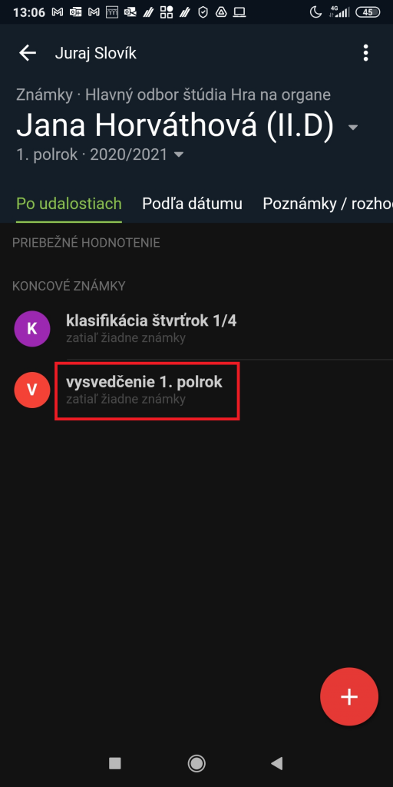393x787 pixels.
Task: Tap the Android home circle button
Action: pos(196,763)
